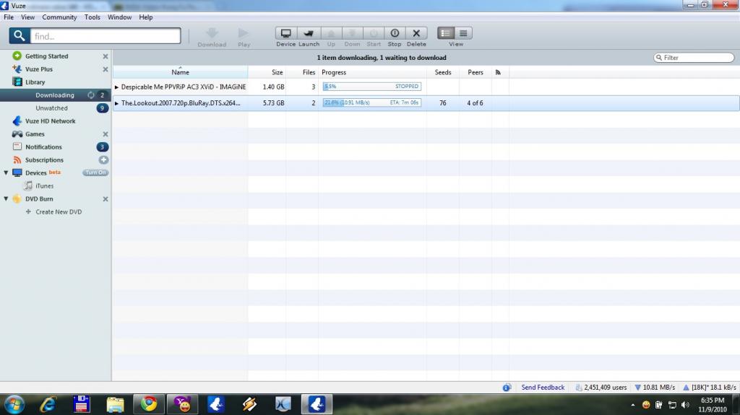Select iTunes under Devices

click(x=44, y=185)
